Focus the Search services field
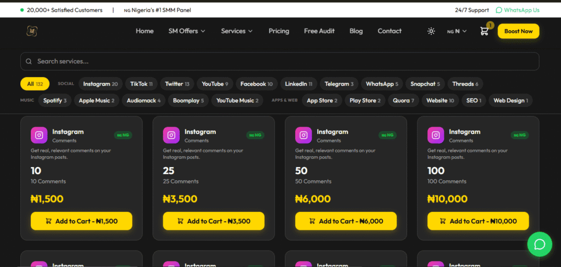Image resolution: width=561 pixels, height=267 pixels. [x=280, y=61]
